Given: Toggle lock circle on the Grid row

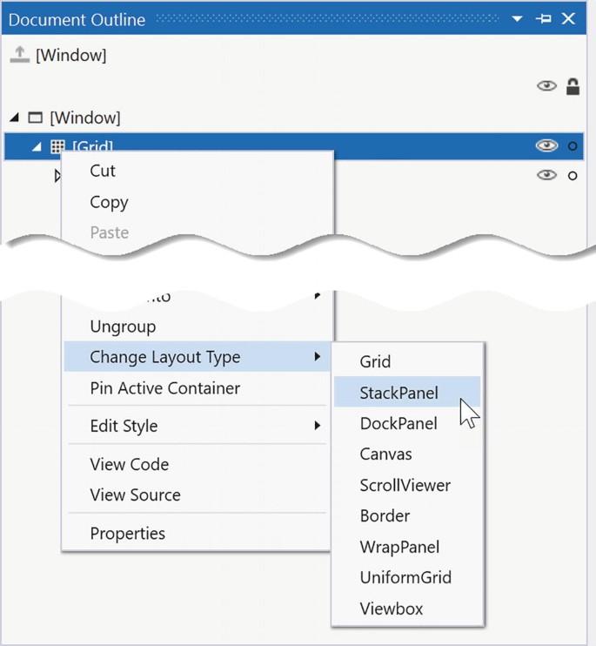Looking at the screenshot, I should click(573, 146).
